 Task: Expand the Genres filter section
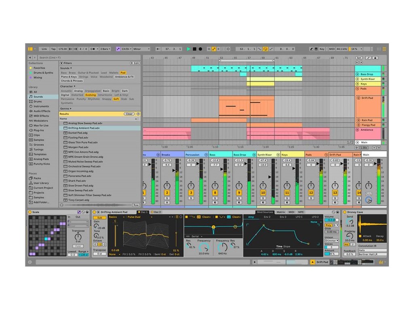pos(65,108)
